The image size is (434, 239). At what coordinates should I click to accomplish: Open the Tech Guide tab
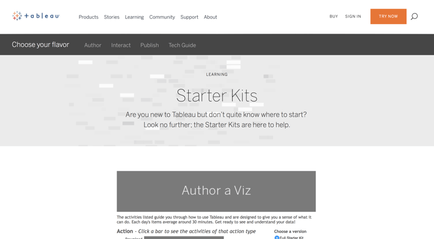tap(182, 45)
